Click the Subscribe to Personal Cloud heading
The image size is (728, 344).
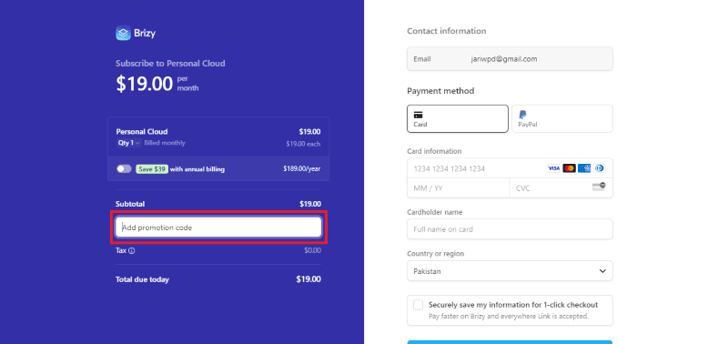point(170,63)
